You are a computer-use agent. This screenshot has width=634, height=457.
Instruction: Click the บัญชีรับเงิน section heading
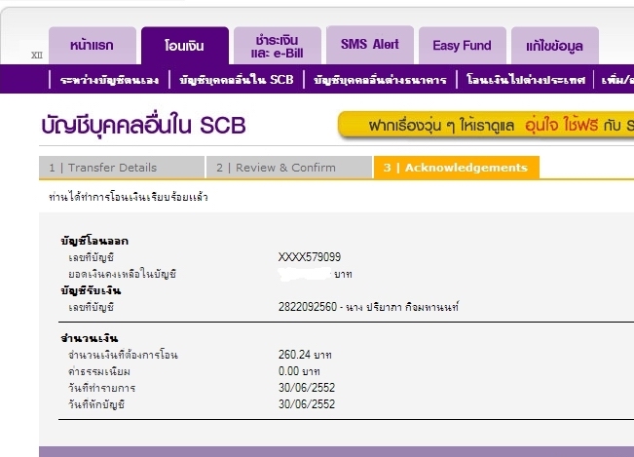[91, 290]
